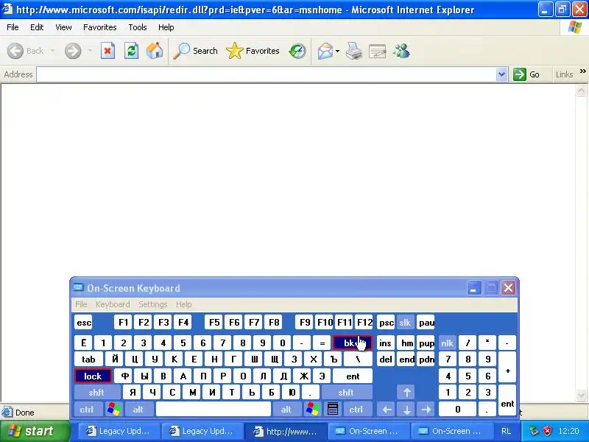Click inside the Address input field
The image size is (589, 442).
click(267, 74)
